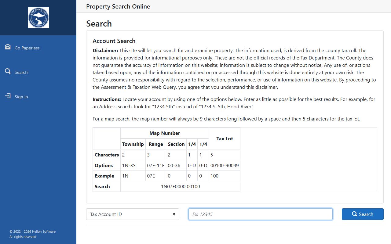Focus the Ex: 12345 search input

[x=261, y=214]
